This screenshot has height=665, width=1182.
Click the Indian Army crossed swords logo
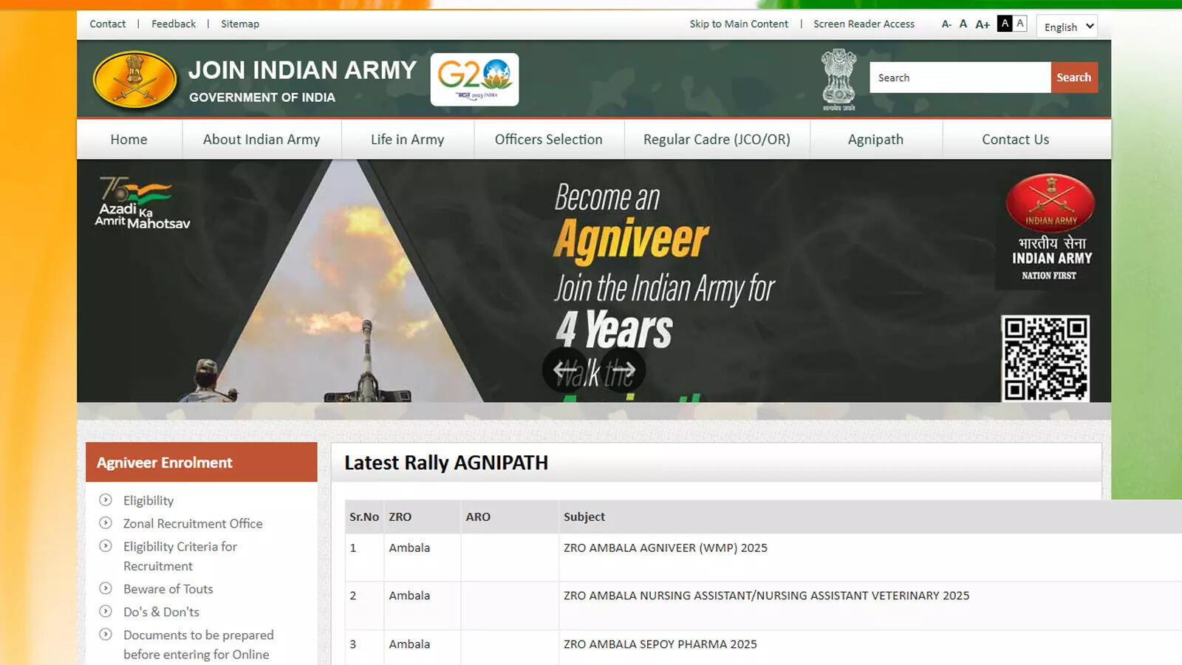134,80
